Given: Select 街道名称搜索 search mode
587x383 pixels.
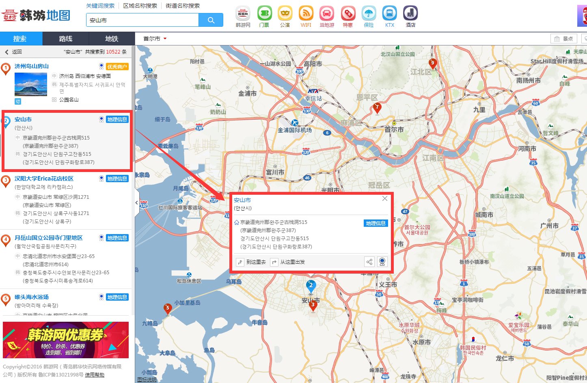Looking at the screenshot, I should coord(183,6).
